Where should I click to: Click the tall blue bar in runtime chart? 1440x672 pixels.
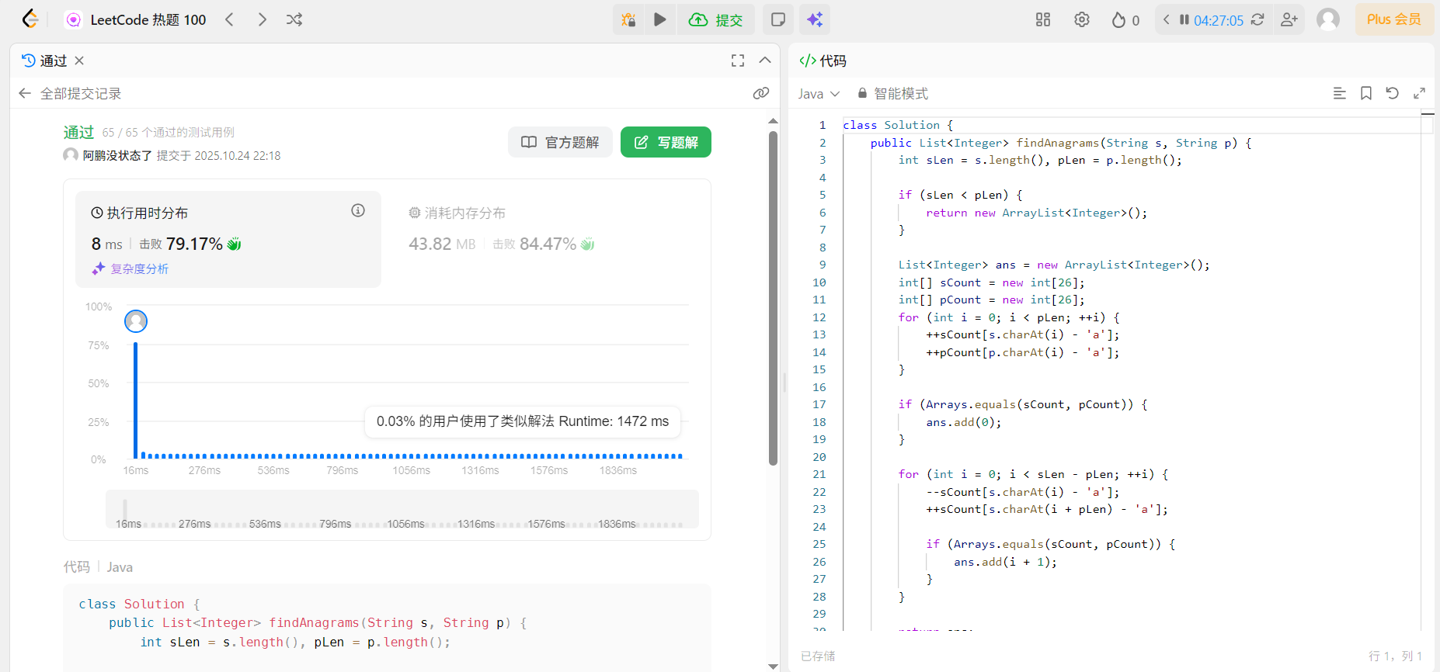pos(136,400)
